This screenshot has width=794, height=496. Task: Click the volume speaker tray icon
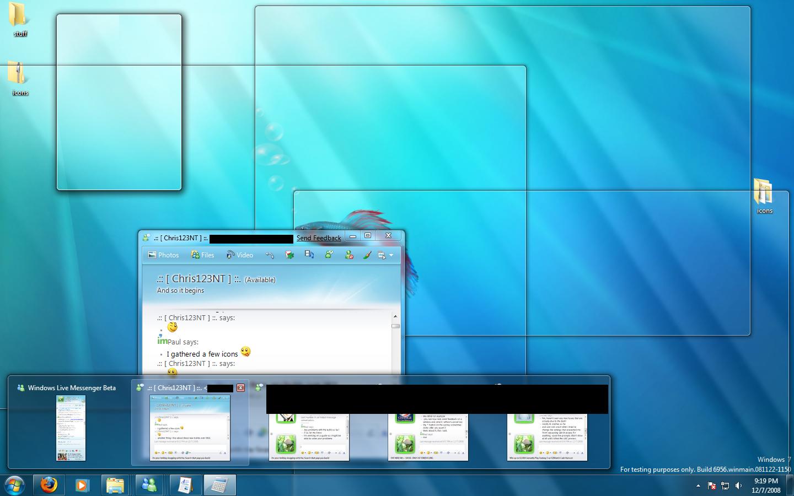click(x=739, y=486)
